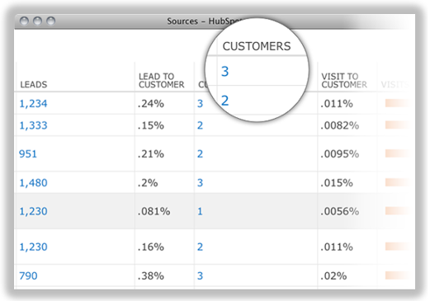Sort by LEAD TO CUSTOMER column header
The width and height of the screenshot is (430, 301).
[162, 80]
